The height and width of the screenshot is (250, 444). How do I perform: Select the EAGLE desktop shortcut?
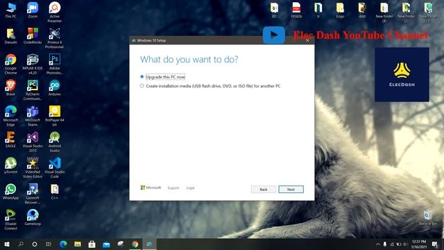(x=10, y=140)
